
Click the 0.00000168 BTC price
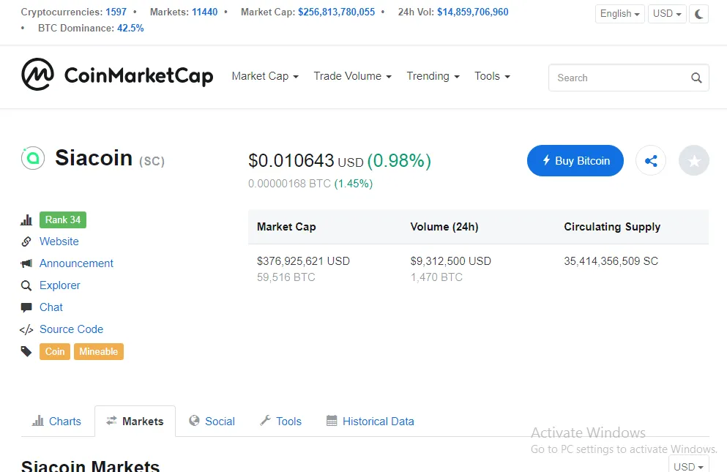pos(290,184)
